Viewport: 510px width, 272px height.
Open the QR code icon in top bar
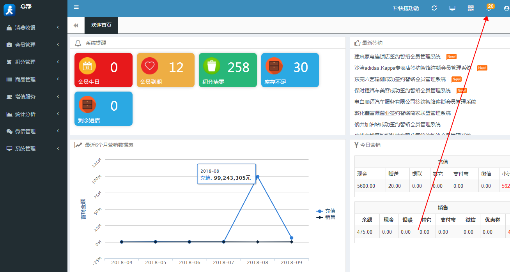click(470, 8)
